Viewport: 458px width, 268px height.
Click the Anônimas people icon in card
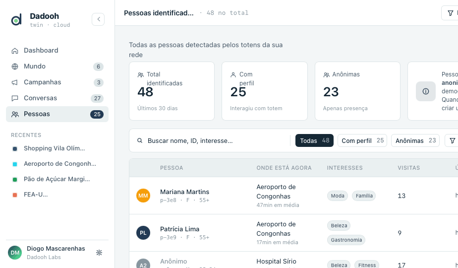click(326, 75)
